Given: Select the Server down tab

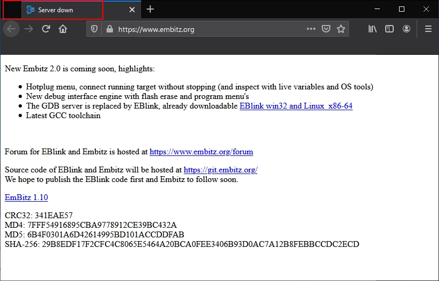Looking at the screenshot, I should [x=81, y=10].
